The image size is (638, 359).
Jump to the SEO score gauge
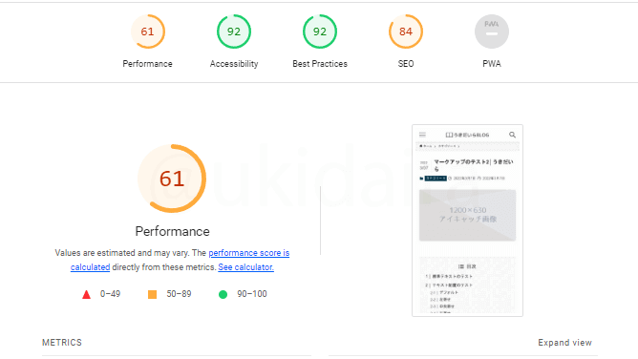(406, 32)
